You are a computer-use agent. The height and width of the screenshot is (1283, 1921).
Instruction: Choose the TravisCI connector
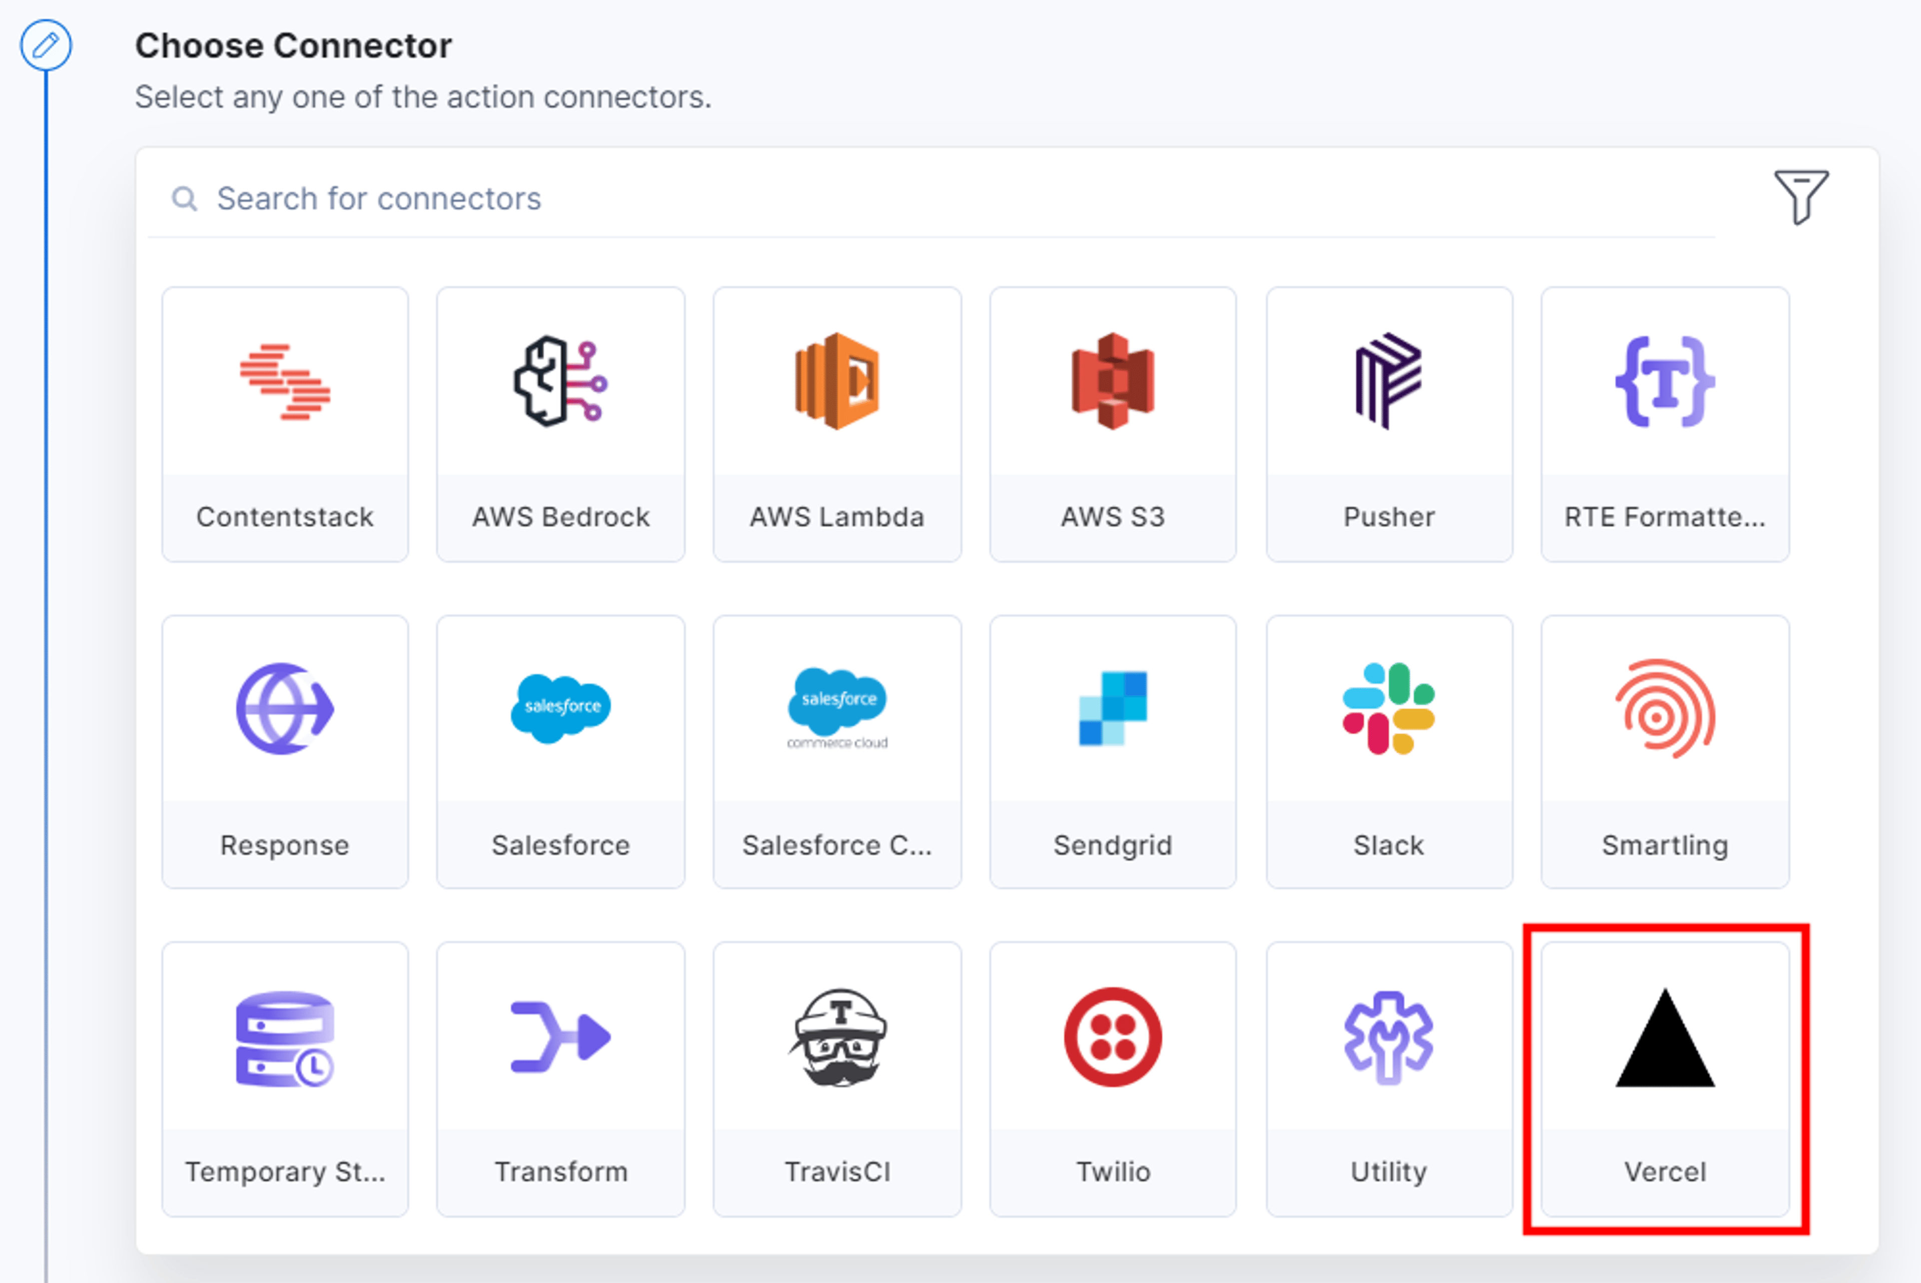837,1078
